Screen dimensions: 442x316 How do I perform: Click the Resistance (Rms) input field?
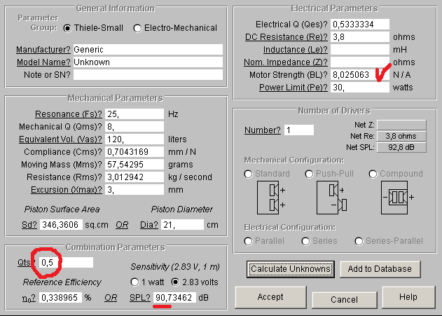(134, 177)
